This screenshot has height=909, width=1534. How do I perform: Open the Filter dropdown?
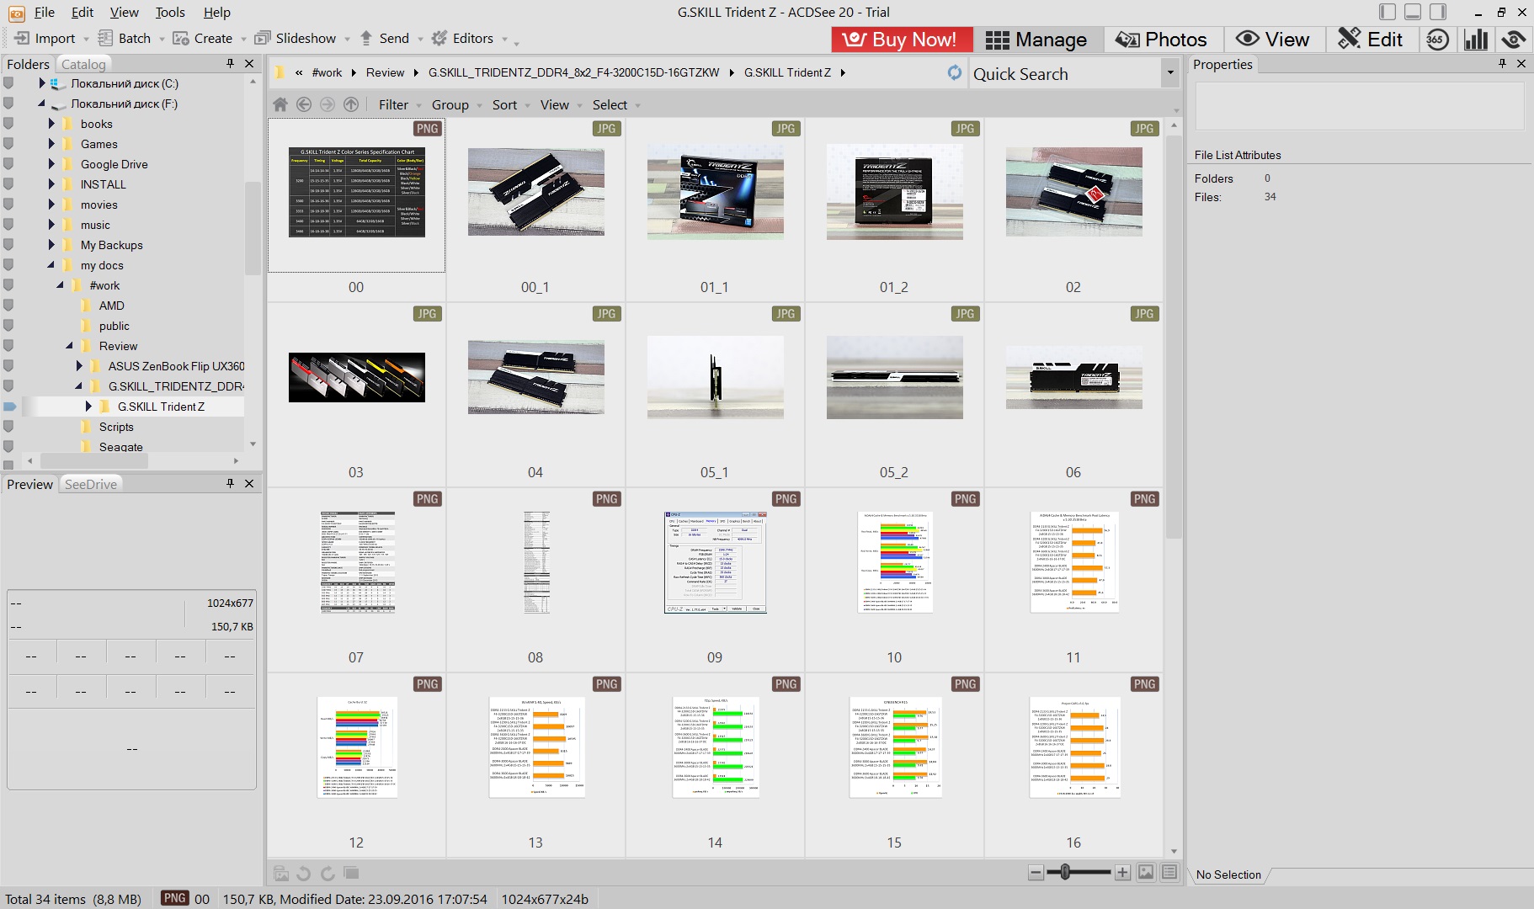pyautogui.click(x=400, y=104)
